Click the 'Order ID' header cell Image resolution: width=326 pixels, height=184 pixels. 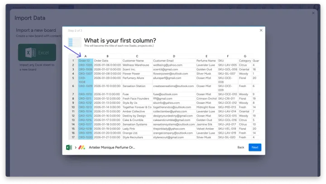pos(86,61)
